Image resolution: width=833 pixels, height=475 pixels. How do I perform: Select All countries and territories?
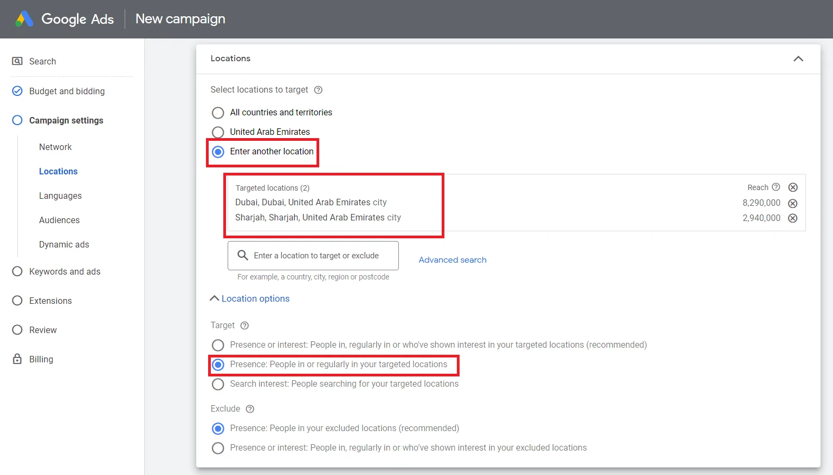(x=218, y=113)
